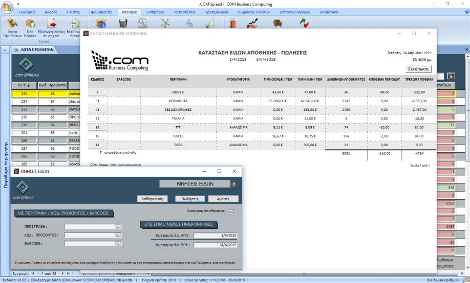This screenshot has height=283, width=470.
Task: Click the pencil and paper ribbon icon
Action: (210, 23)
